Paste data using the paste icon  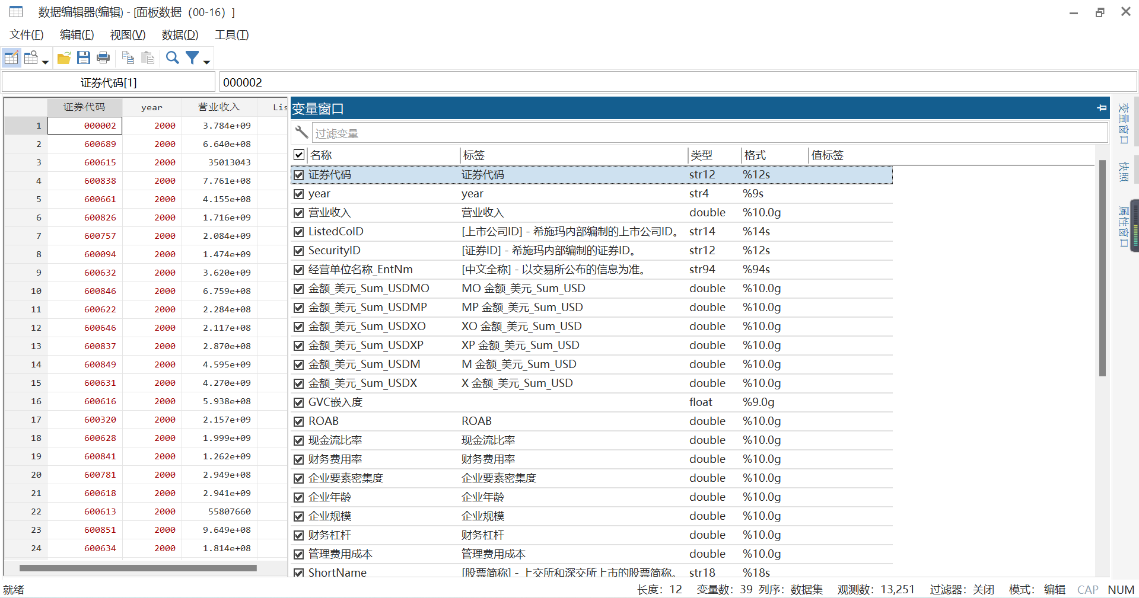(x=148, y=57)
